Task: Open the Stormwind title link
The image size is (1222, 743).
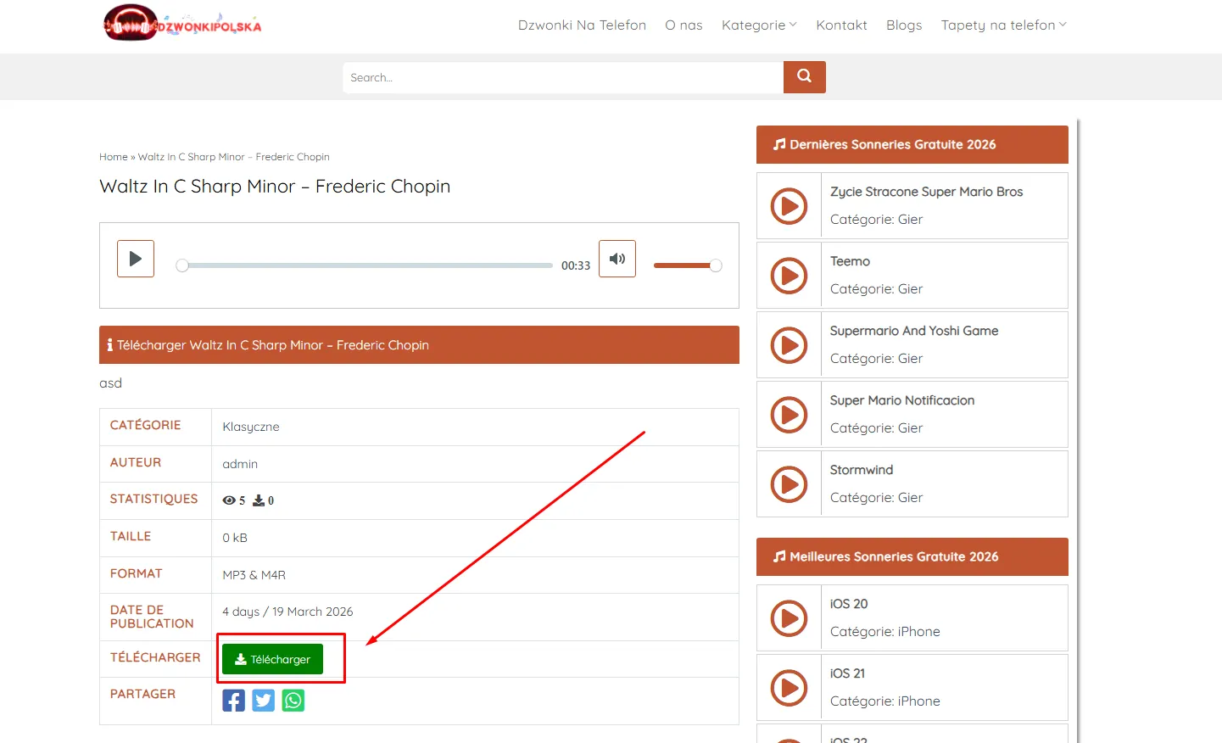Action: point(862,470)
